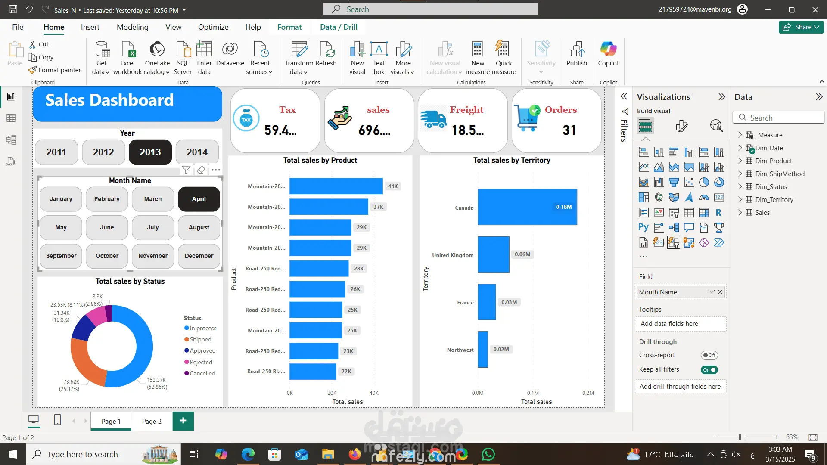Screen dimensions: 827x465
Task: Select 2012 in the Year slicer
Action: click(x=103, y=152)
